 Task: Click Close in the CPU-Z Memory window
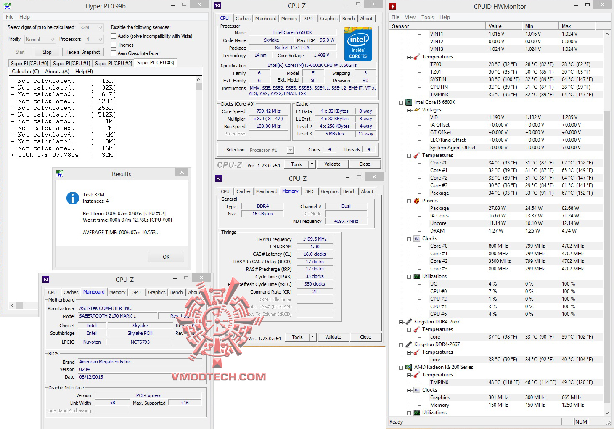[x=365, y=337]
